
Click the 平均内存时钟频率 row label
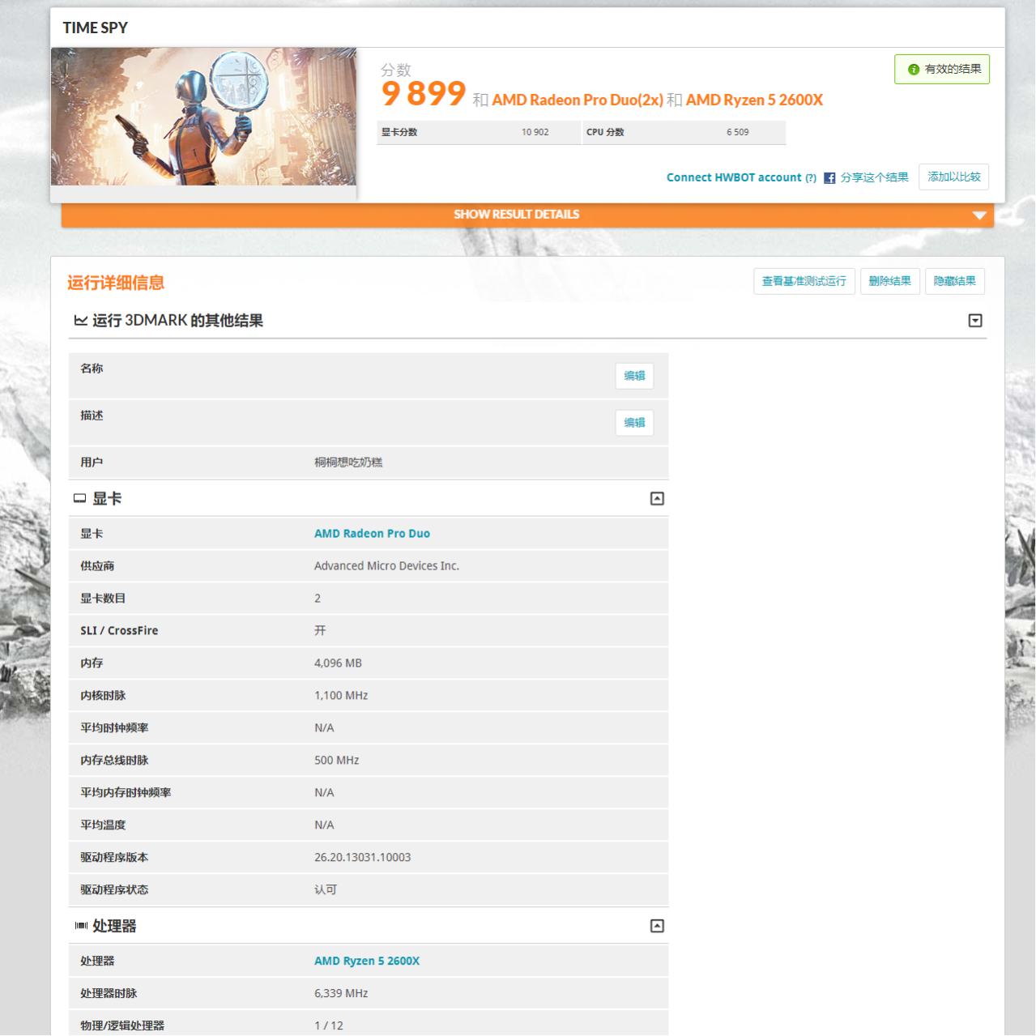[126, 793]
